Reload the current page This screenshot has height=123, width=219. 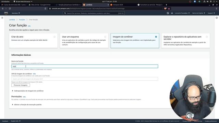(x=10, y=9)
